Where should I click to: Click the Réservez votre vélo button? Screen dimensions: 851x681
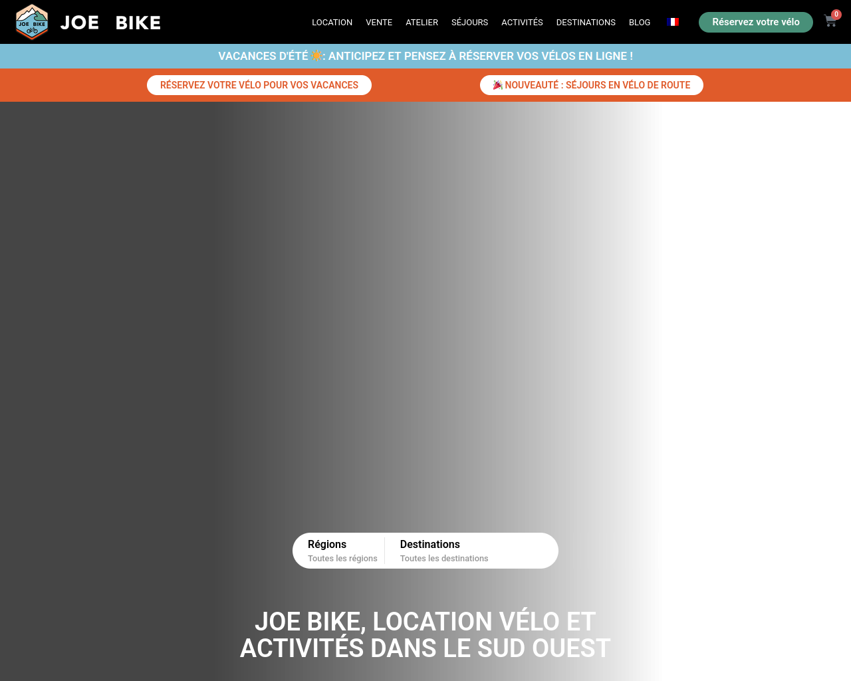tap(756, 22)
